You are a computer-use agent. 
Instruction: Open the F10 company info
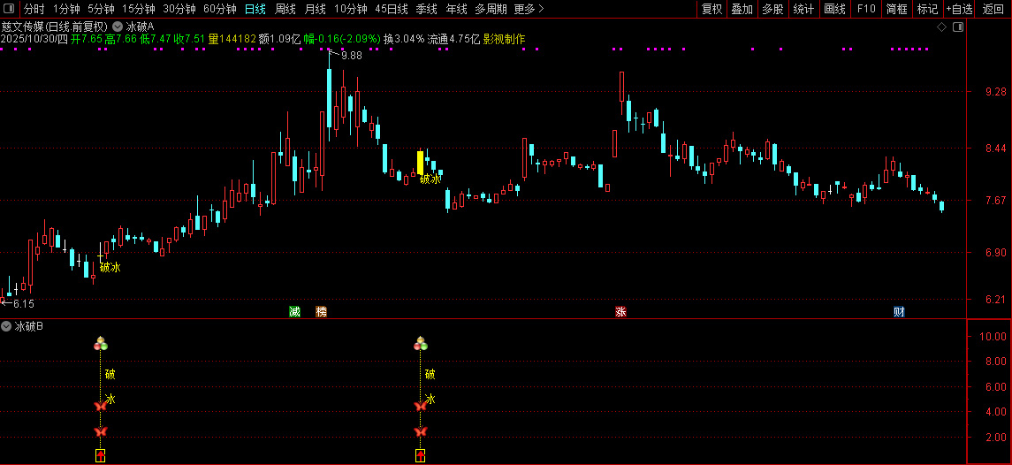(866, 9)
